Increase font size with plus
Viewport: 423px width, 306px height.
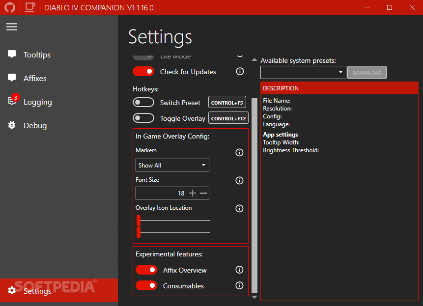tap(193, 193)
